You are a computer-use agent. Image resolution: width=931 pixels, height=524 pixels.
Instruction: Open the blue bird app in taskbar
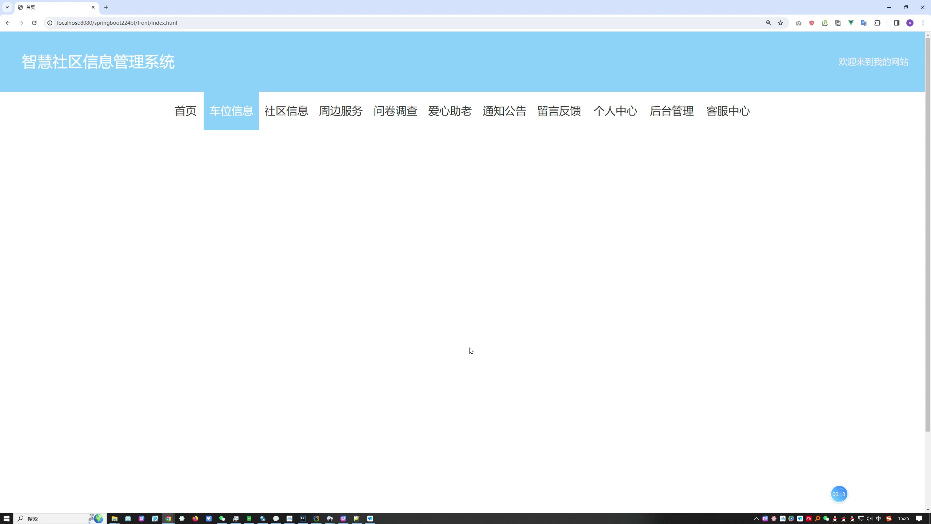coord(209,519)
